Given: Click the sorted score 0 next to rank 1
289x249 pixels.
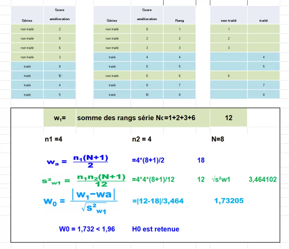Looking at the screenshot, I should coord(147,29).
